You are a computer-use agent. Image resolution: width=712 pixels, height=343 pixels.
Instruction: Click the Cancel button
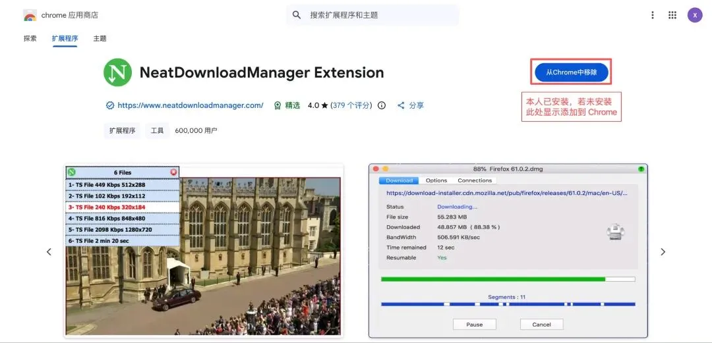tap(541, 325)
